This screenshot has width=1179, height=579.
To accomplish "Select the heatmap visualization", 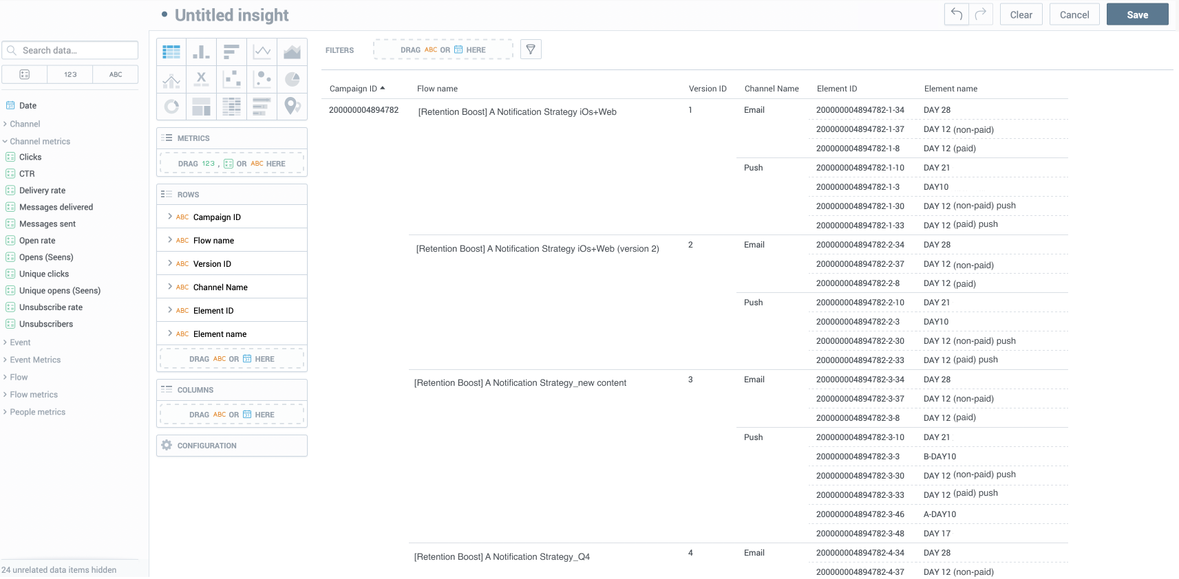I will coord(232,107).
